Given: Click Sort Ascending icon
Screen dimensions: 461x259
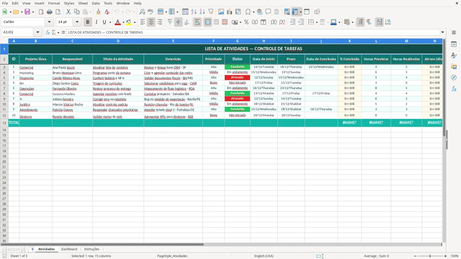Looking at the screenshot, I should pos(194,12).
